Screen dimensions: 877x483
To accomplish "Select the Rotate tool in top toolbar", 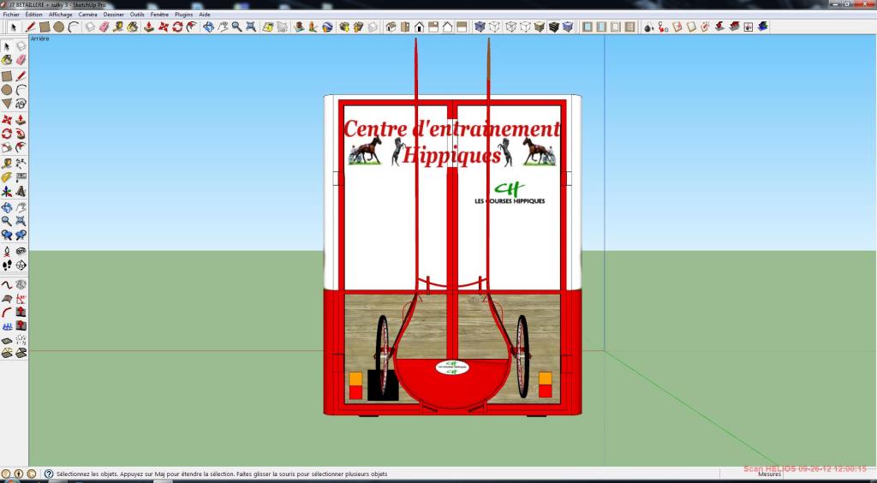I will point(178,27).
